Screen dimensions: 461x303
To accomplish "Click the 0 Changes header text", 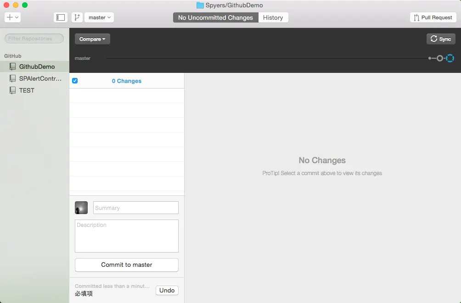I will tap(126, 81).
